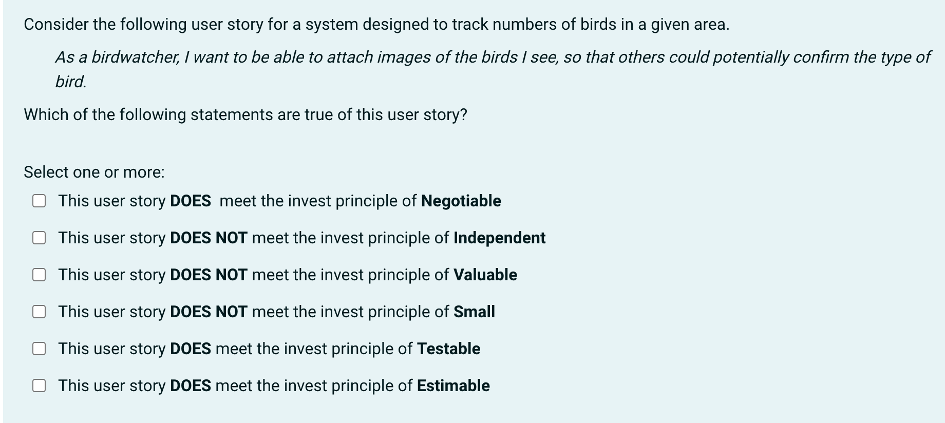Screen dimensions: 945x423
Task: Click the 'Consider the following user story' sentence
Action: click(x=376, y=25)
